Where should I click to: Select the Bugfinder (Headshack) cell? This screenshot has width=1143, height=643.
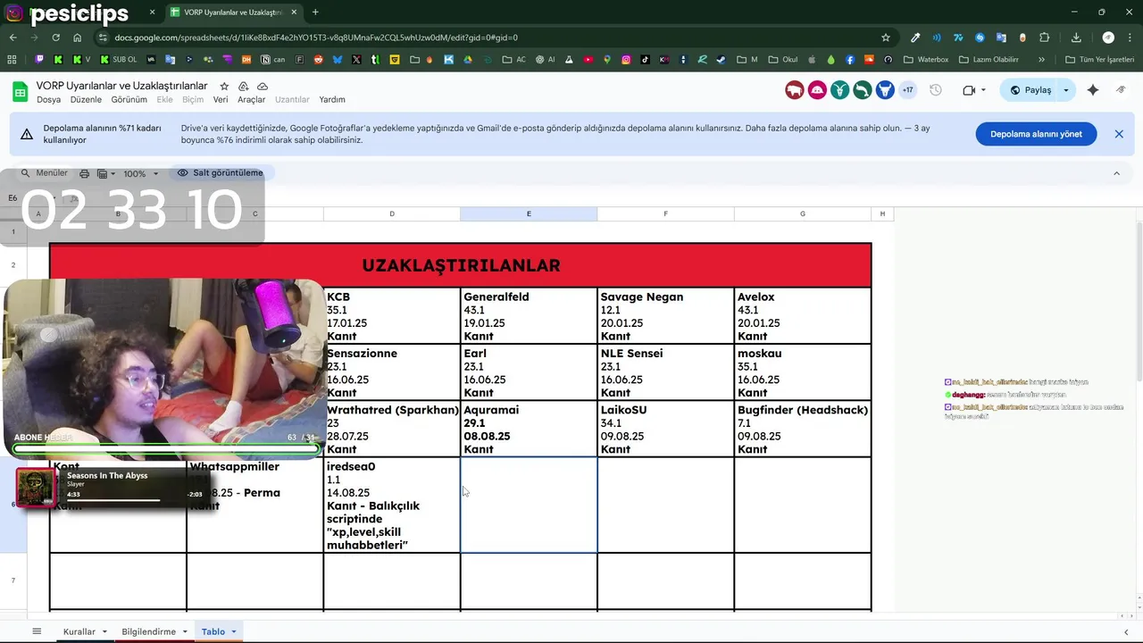(803, 429)
